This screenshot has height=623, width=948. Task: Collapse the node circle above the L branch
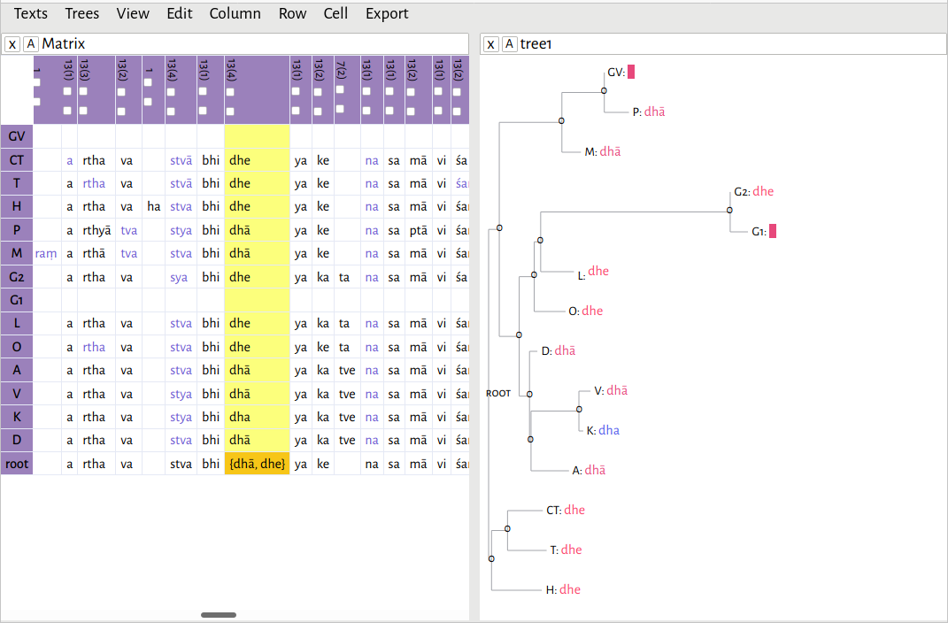pos(540,241)
